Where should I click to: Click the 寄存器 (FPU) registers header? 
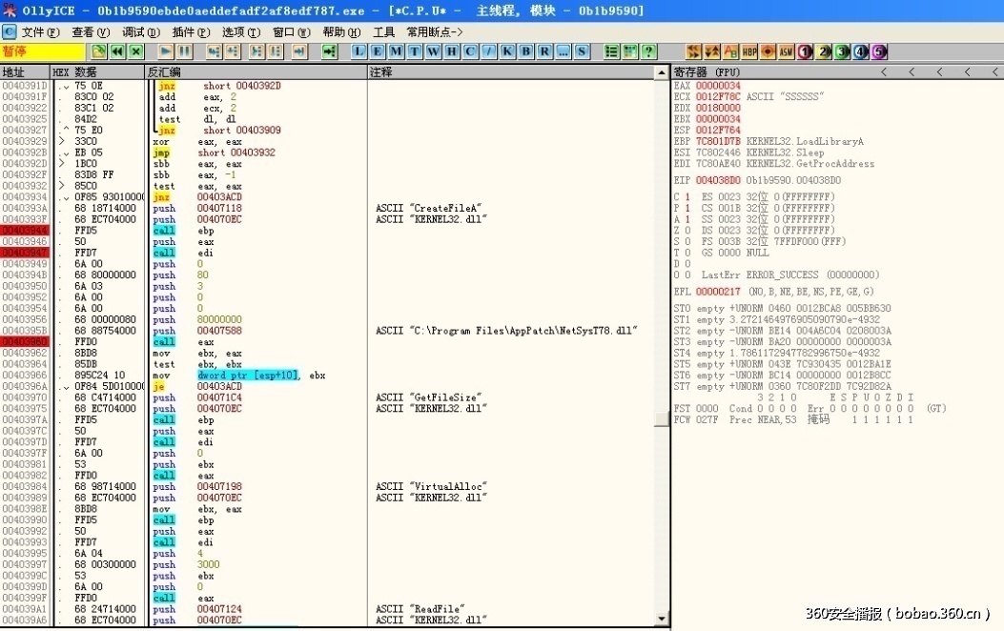707,72
